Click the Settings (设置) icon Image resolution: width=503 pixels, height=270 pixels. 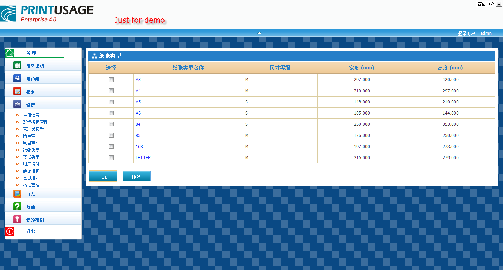pyautogui.click(x=17, y=104)
